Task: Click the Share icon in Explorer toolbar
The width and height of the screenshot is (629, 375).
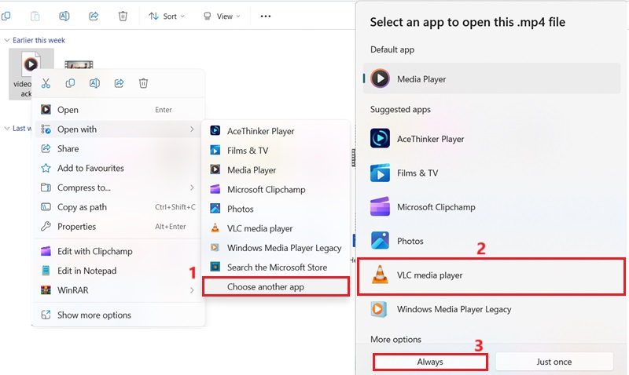Action: [94, 16]
